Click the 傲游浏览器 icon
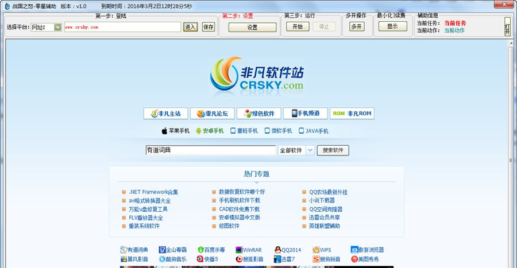The height and width of the screenshot is (268, 517). (x=354, y=250)
